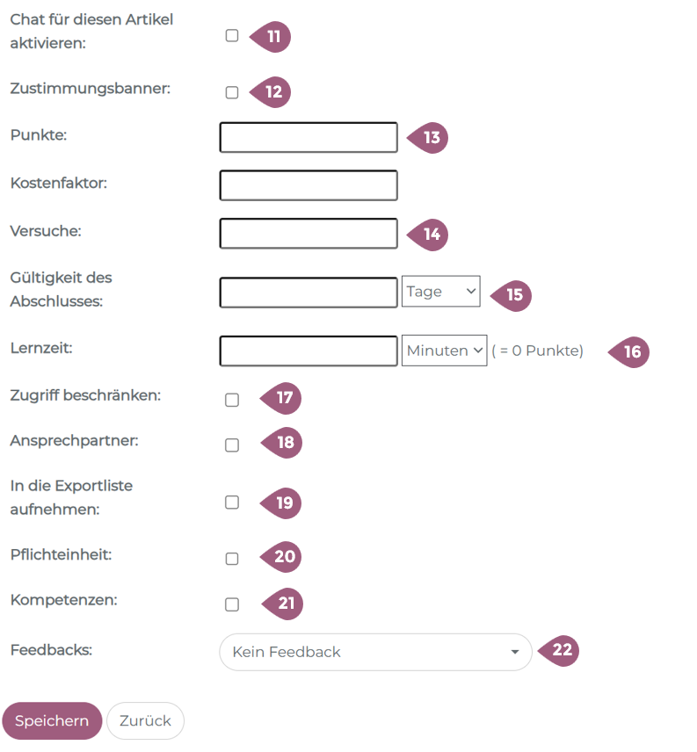697x752 pixels.
Task: Click the number 14 marker badge
Action: coord(430,235)
